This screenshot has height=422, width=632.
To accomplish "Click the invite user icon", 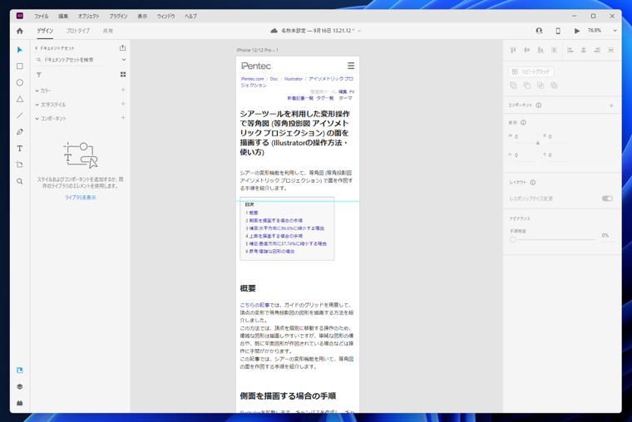I will (539, 31).
